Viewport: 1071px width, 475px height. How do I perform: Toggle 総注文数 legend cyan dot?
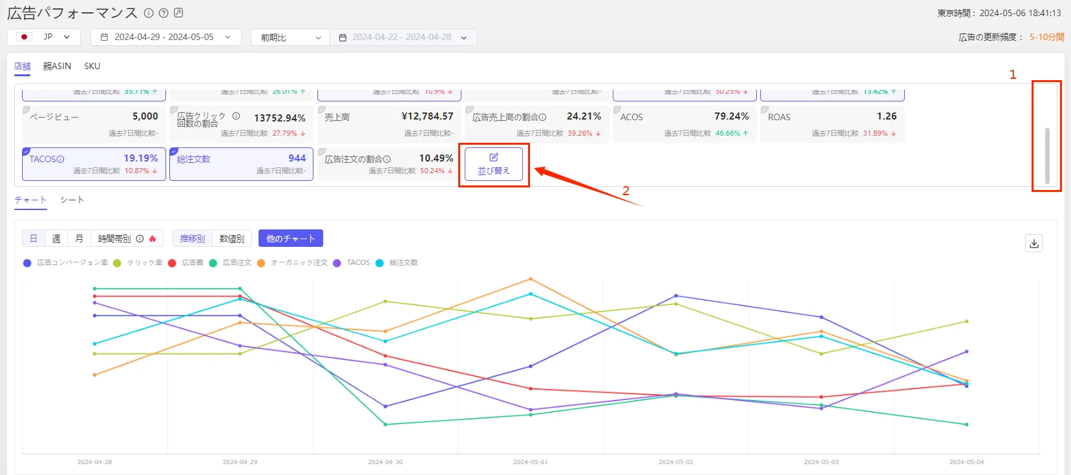(x=379, y=263)
